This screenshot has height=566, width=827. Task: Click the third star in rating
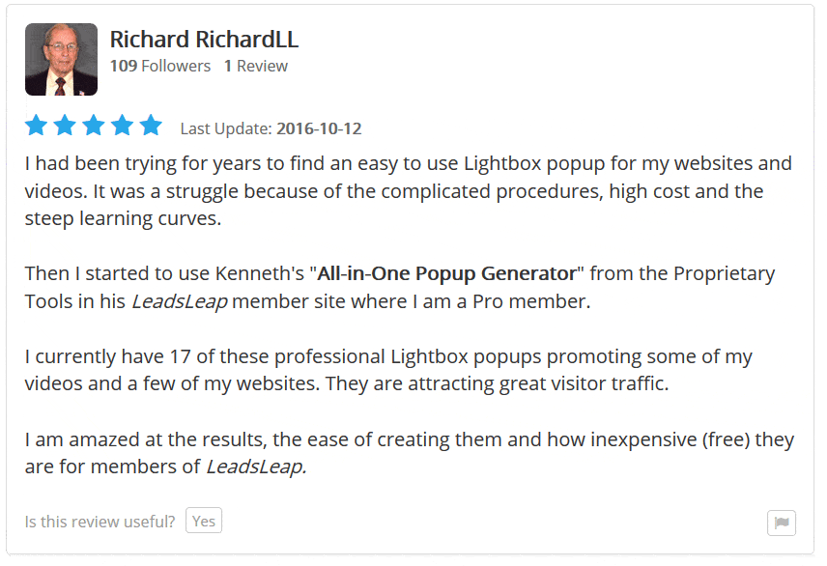pos(94,126)
